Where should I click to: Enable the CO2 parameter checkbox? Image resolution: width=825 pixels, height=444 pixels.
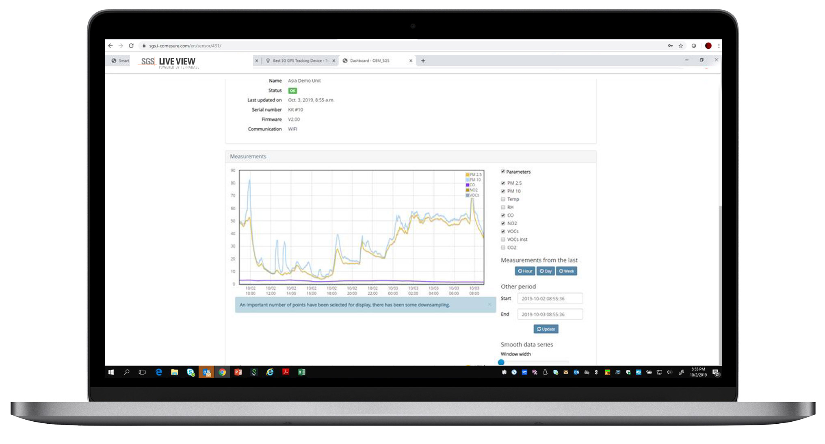click(503, 248)
